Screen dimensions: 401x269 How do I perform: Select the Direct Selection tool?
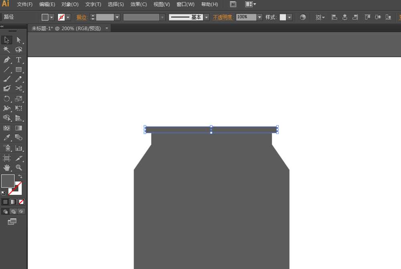point(19,40)
